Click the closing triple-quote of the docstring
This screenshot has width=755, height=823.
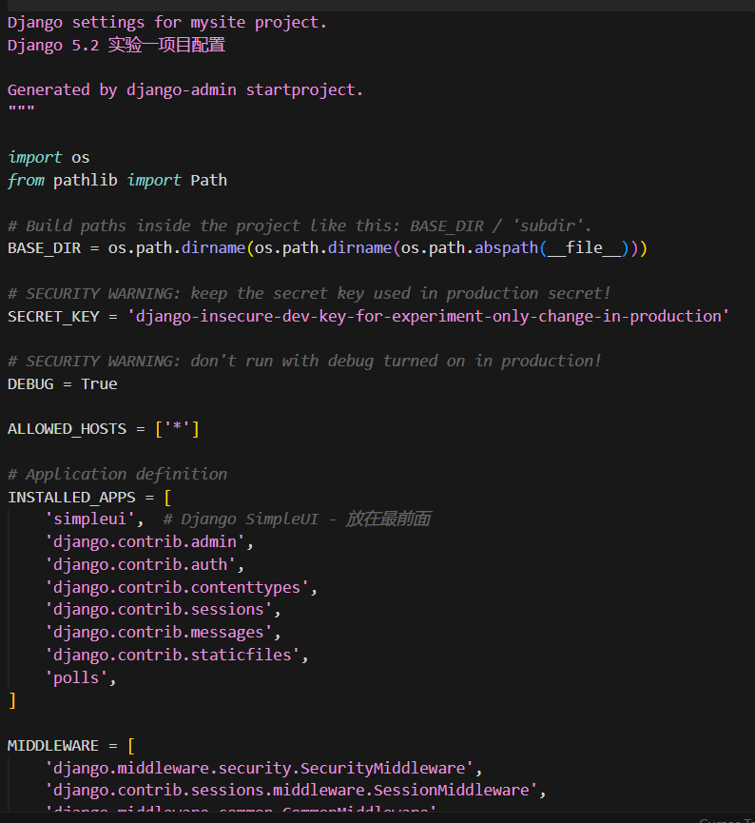[21, 109]
